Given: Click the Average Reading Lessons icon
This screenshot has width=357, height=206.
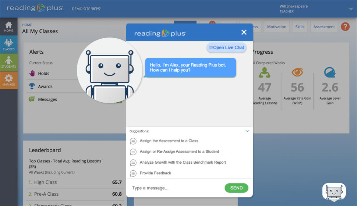Looking at the screenshot, I should 265,72.
